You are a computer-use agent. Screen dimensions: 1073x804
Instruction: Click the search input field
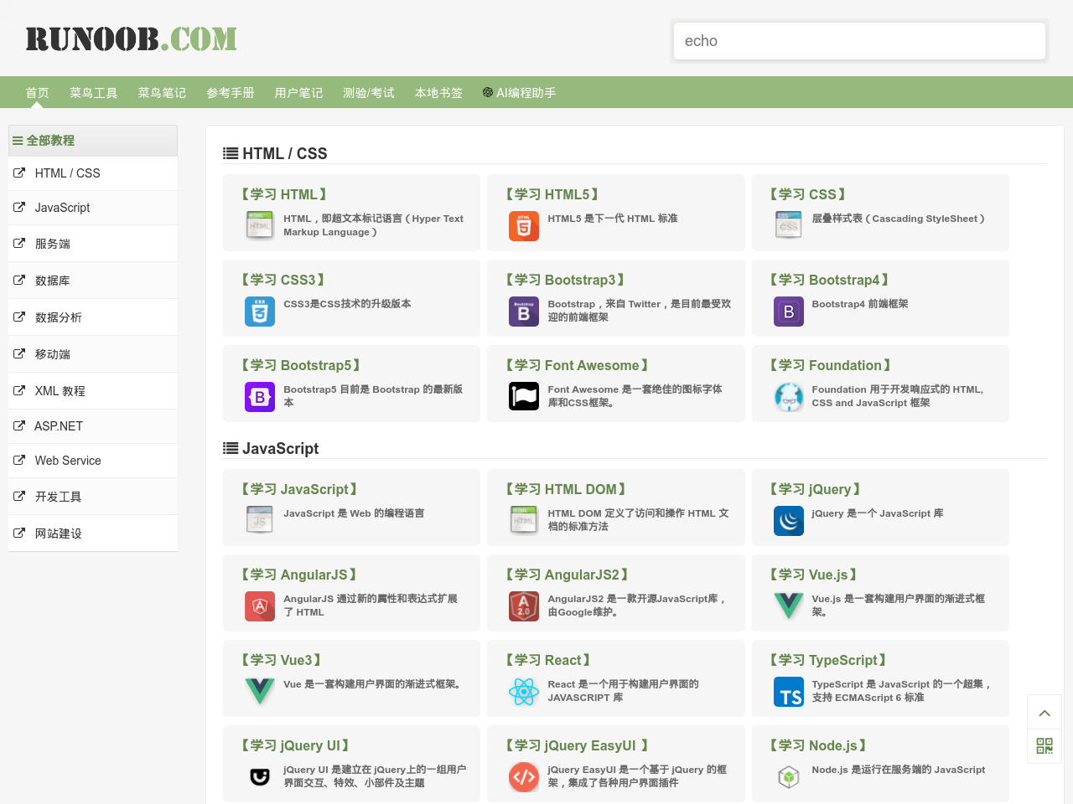[859, 40]
